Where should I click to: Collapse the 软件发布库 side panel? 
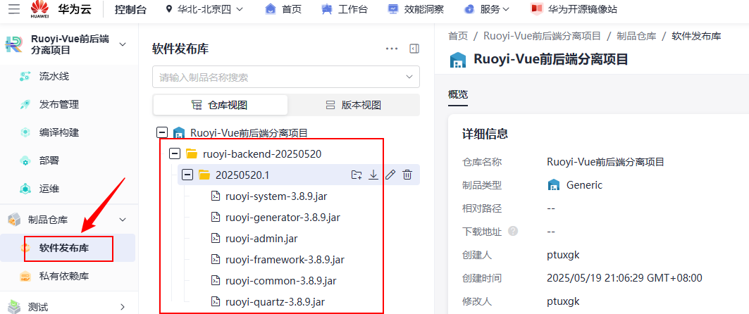point(414,49)
